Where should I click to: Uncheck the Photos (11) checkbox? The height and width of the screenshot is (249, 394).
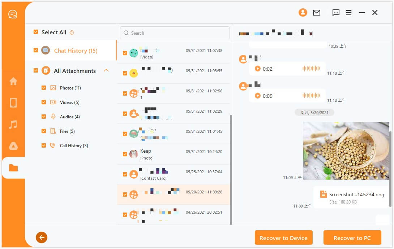tap(44, 88)
